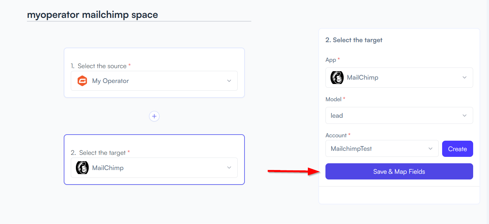Open the App dropdown showing MailChimp
Image resolution: width=489 pixels, height=224 pixels.
click(x=399, y=78)
